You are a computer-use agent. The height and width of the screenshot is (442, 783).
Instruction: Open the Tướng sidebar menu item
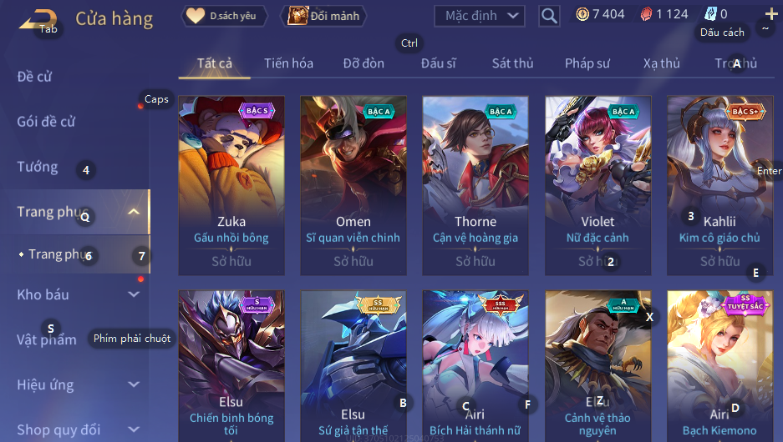[38, 167]
